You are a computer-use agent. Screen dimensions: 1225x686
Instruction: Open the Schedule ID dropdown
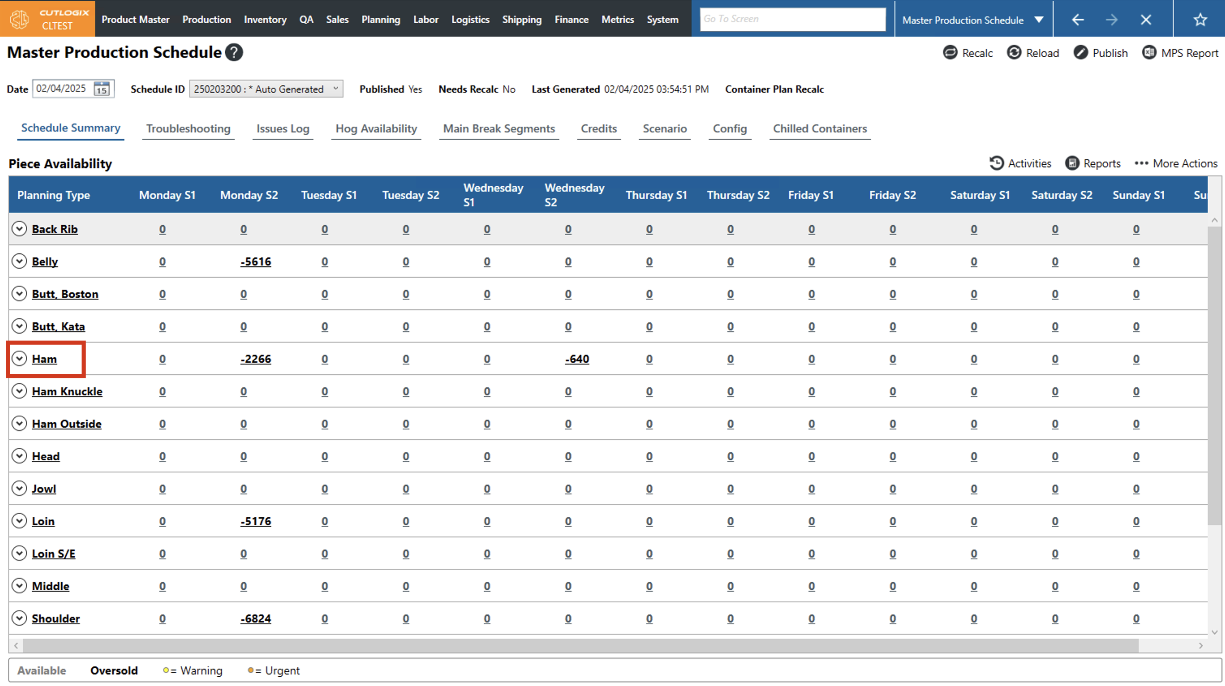[x=266, y=89]
